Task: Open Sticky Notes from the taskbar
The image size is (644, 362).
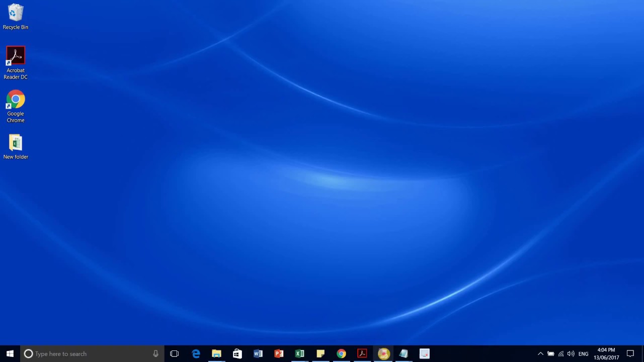Action: pos(320,353)
